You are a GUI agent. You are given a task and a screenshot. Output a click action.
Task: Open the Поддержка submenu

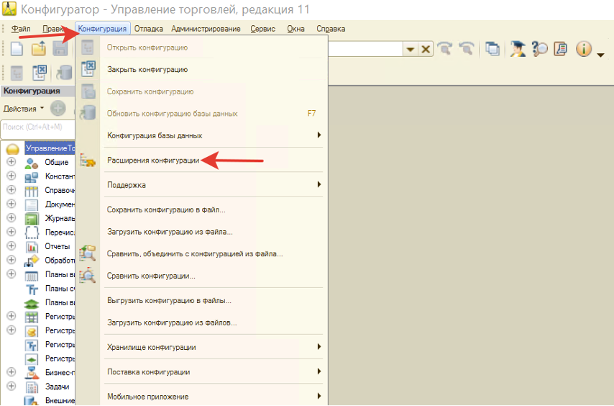point(127,185)
